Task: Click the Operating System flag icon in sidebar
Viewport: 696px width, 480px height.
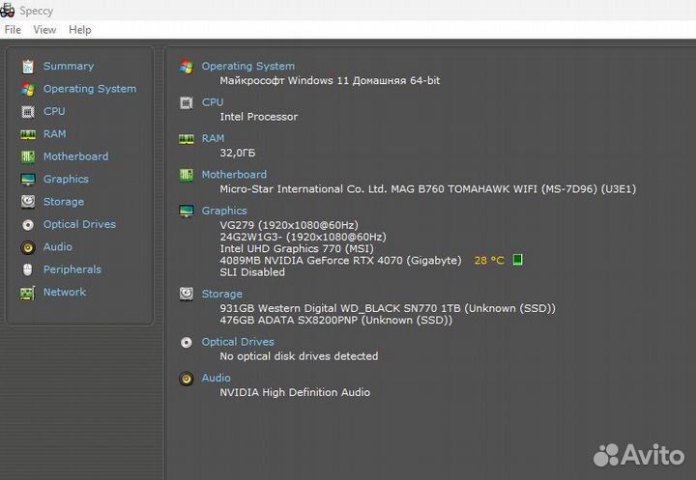Action: tap(28, 89)
